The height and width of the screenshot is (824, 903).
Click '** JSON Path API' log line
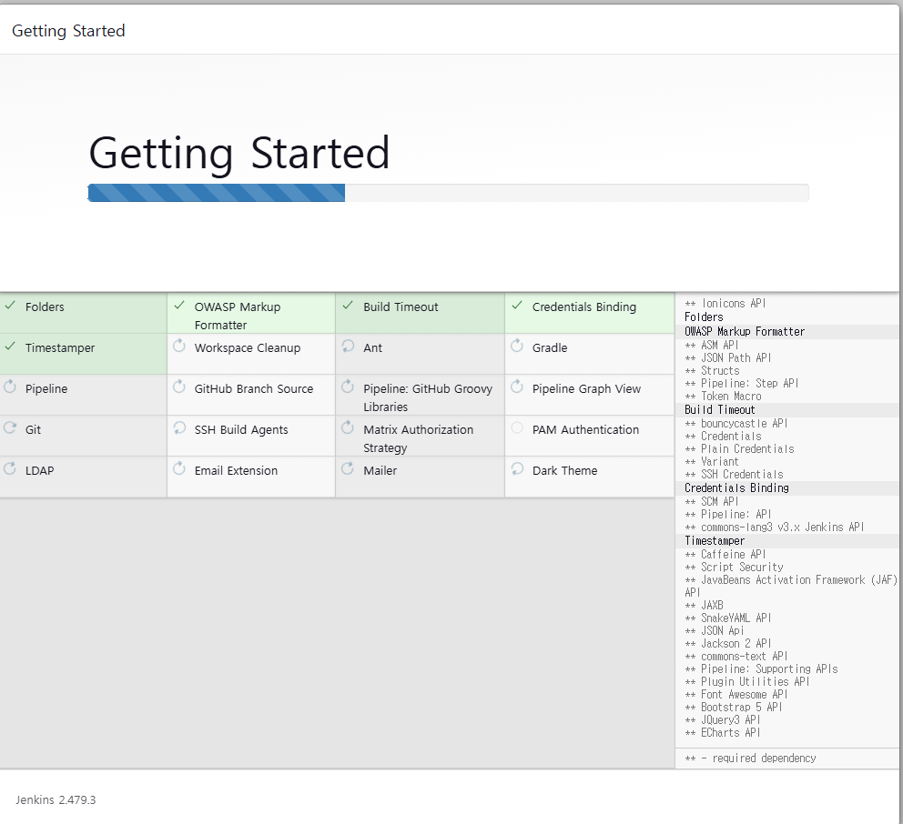(728, 358)
